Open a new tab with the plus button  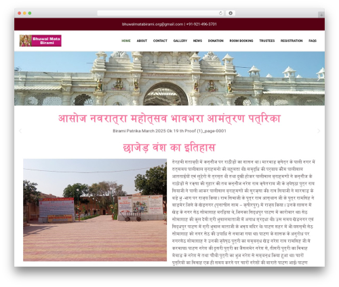click(321, 15)
